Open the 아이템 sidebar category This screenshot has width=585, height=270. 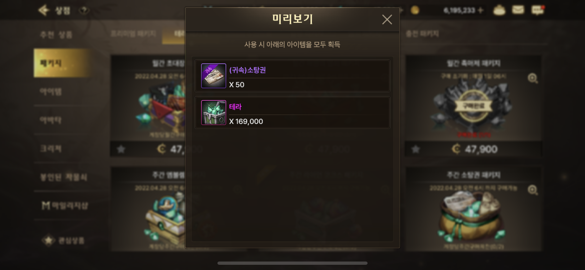pos(62,92)
